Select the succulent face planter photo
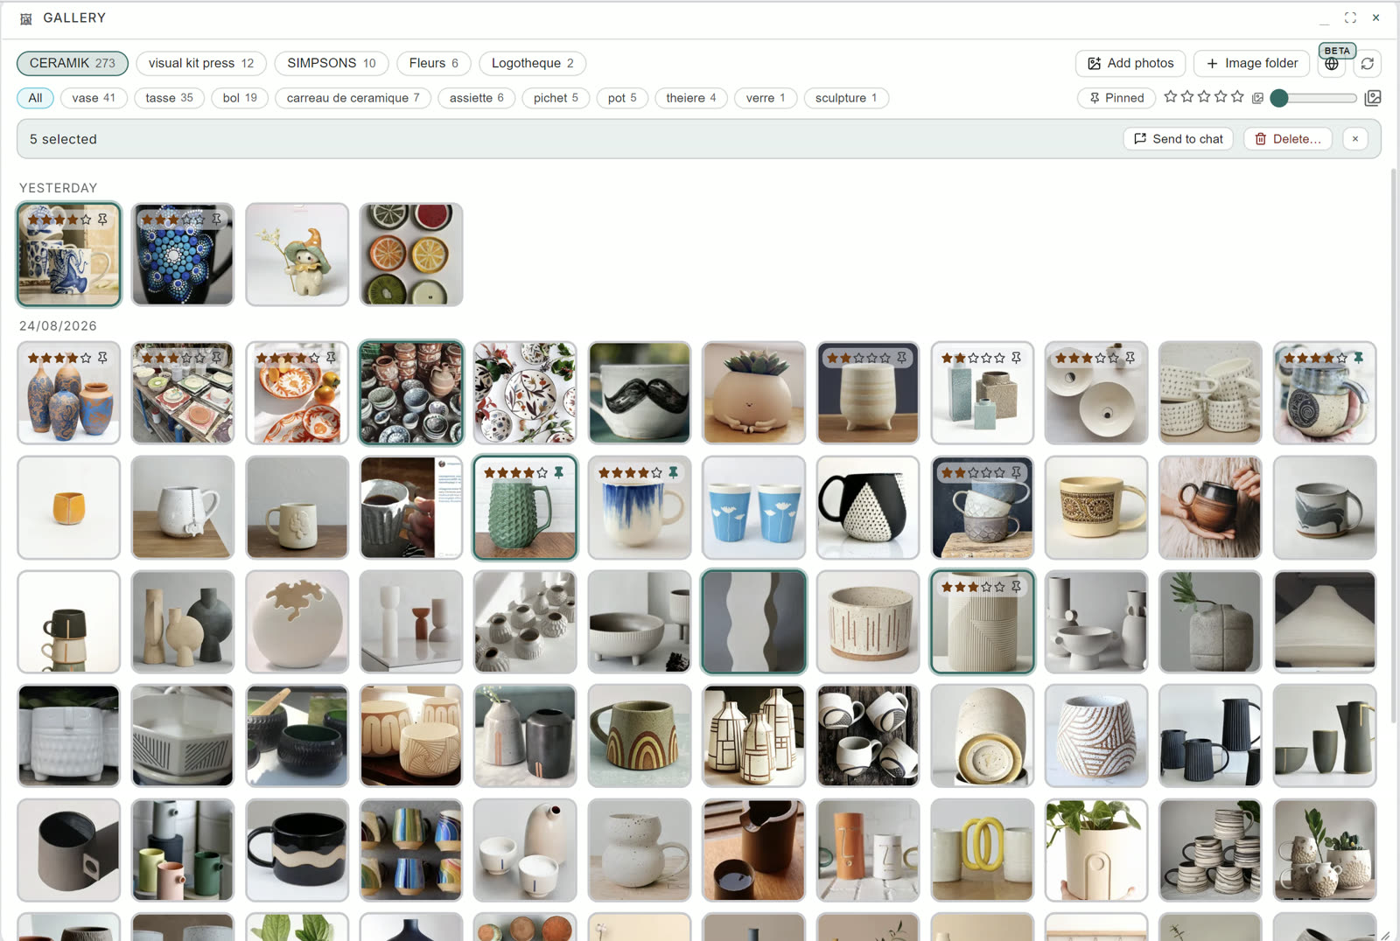Viewport: 1400px width, 941px height. tap(753, 393)
